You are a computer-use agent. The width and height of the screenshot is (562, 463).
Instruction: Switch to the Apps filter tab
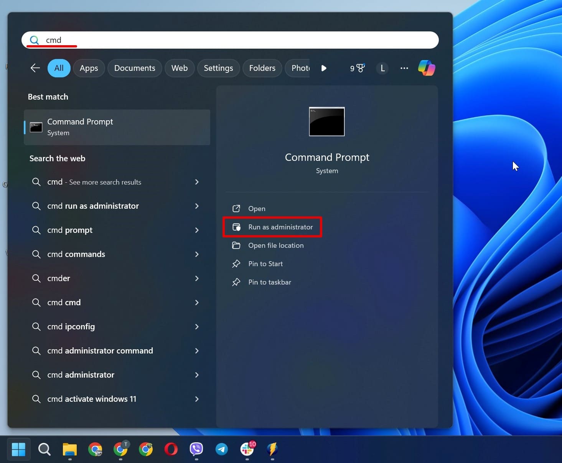(89, 68)
